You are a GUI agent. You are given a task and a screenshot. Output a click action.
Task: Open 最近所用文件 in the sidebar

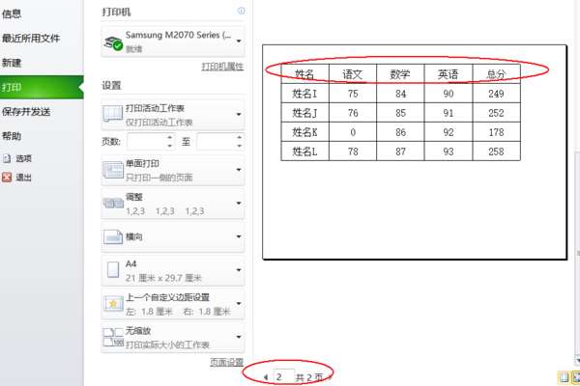tap(31, 38)
